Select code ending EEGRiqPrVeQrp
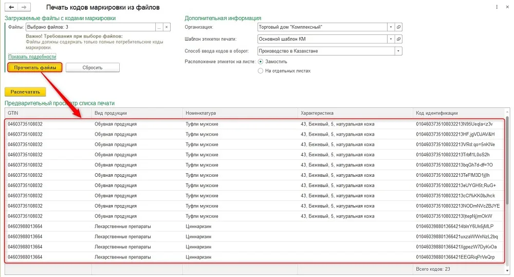Image resolution: width=514 pixels, height=277 pixels. coord(455,257)
